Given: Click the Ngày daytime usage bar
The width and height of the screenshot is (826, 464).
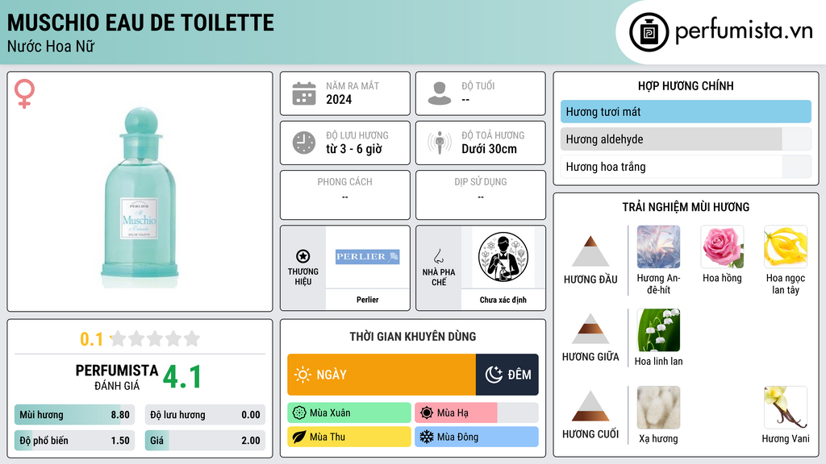Looking at the screenshot, I should tap(382, 375).
